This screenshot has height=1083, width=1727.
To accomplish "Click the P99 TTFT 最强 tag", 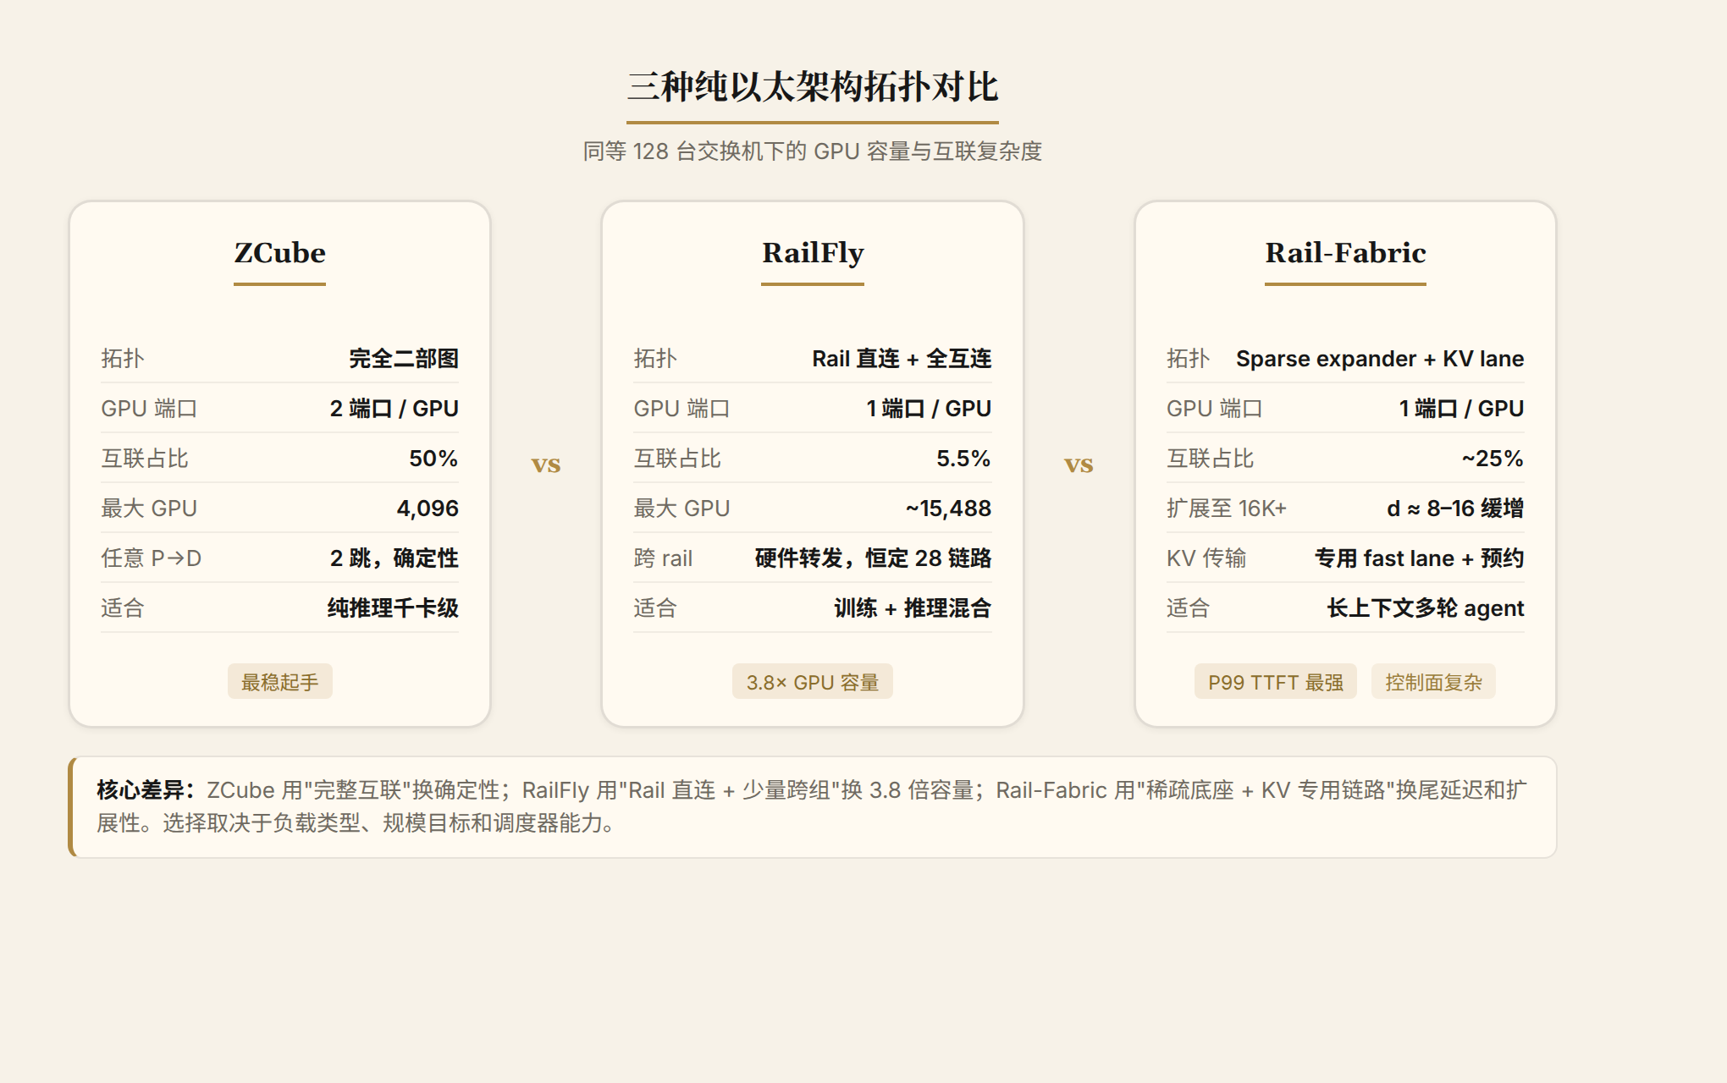I will click(1276, 682).
